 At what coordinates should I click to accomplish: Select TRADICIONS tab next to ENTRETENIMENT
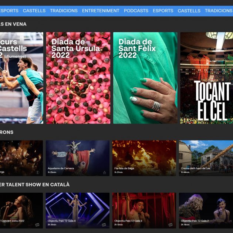64,11
